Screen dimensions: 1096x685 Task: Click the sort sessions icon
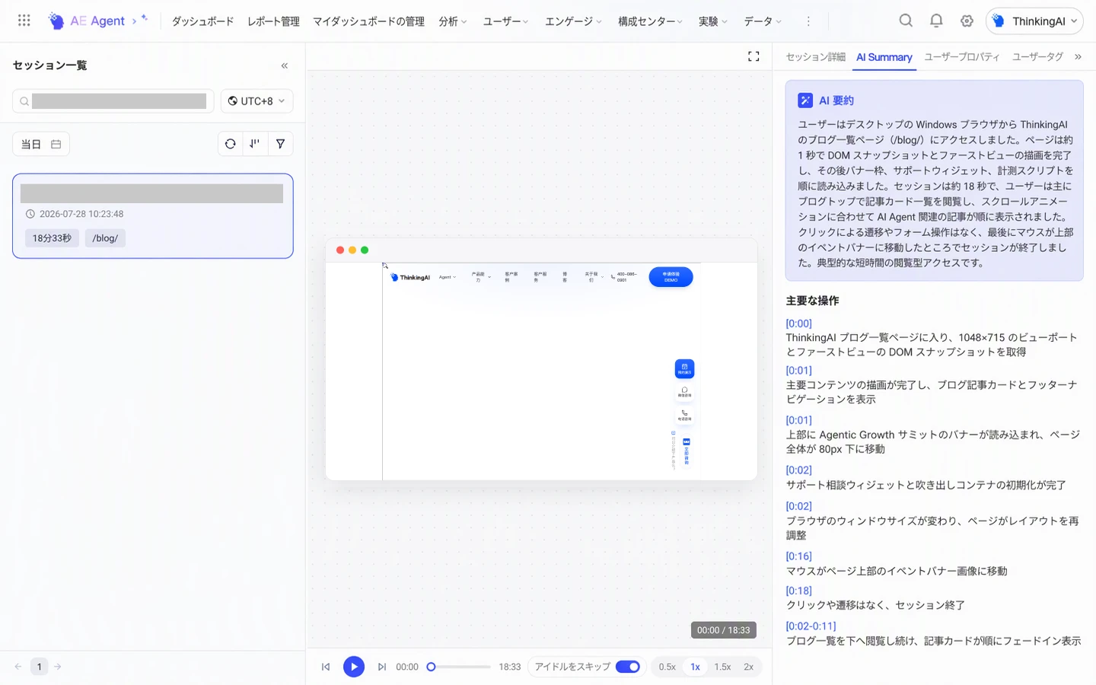[x=255, y=144]
